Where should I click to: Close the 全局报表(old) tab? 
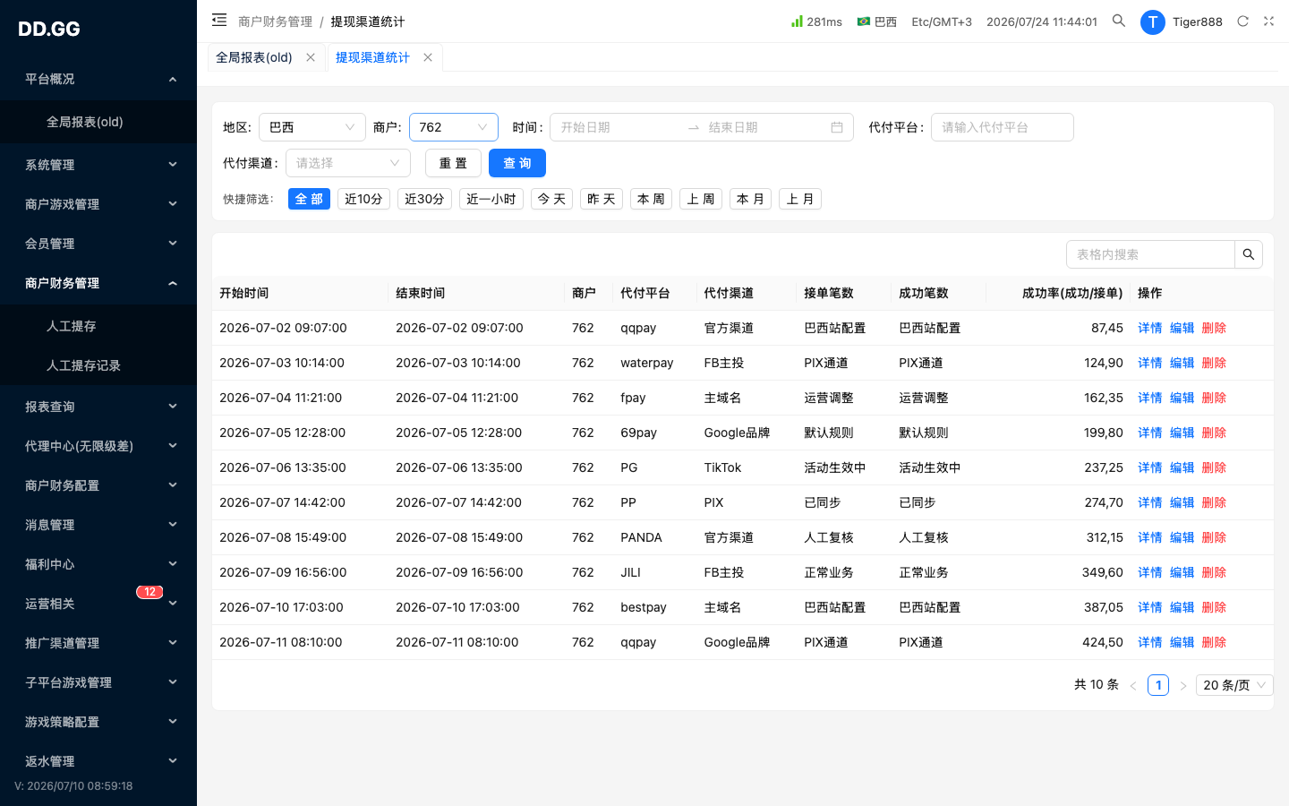click(311, 57)
